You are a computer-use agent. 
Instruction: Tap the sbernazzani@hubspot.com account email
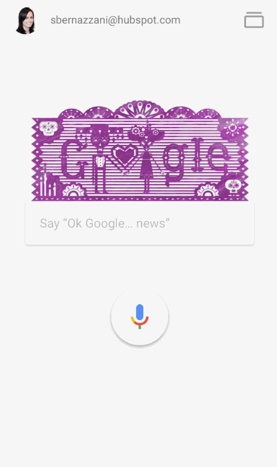click(x=116, y=20)
